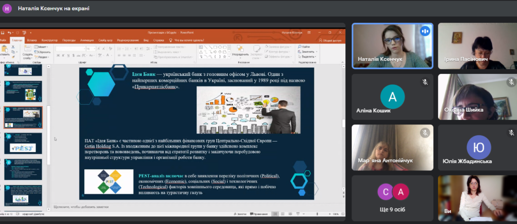Click Юлія Жбадинська participant tile
Viewport: 517px width, 224px height.
point(478,147)
